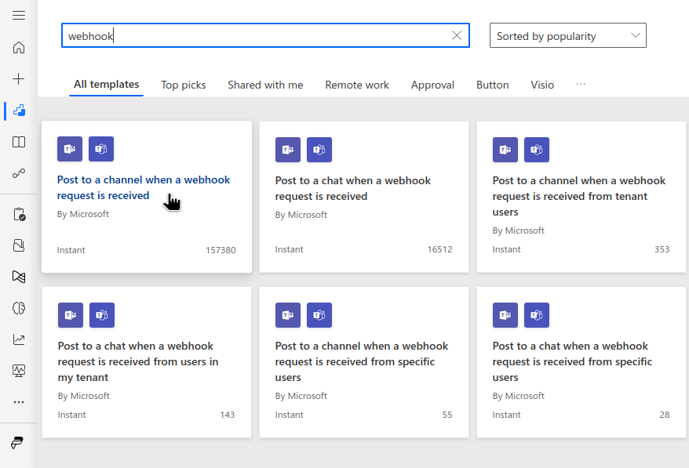Clear the webhook search with the X button
689x468 pixels.
point(456,34)
